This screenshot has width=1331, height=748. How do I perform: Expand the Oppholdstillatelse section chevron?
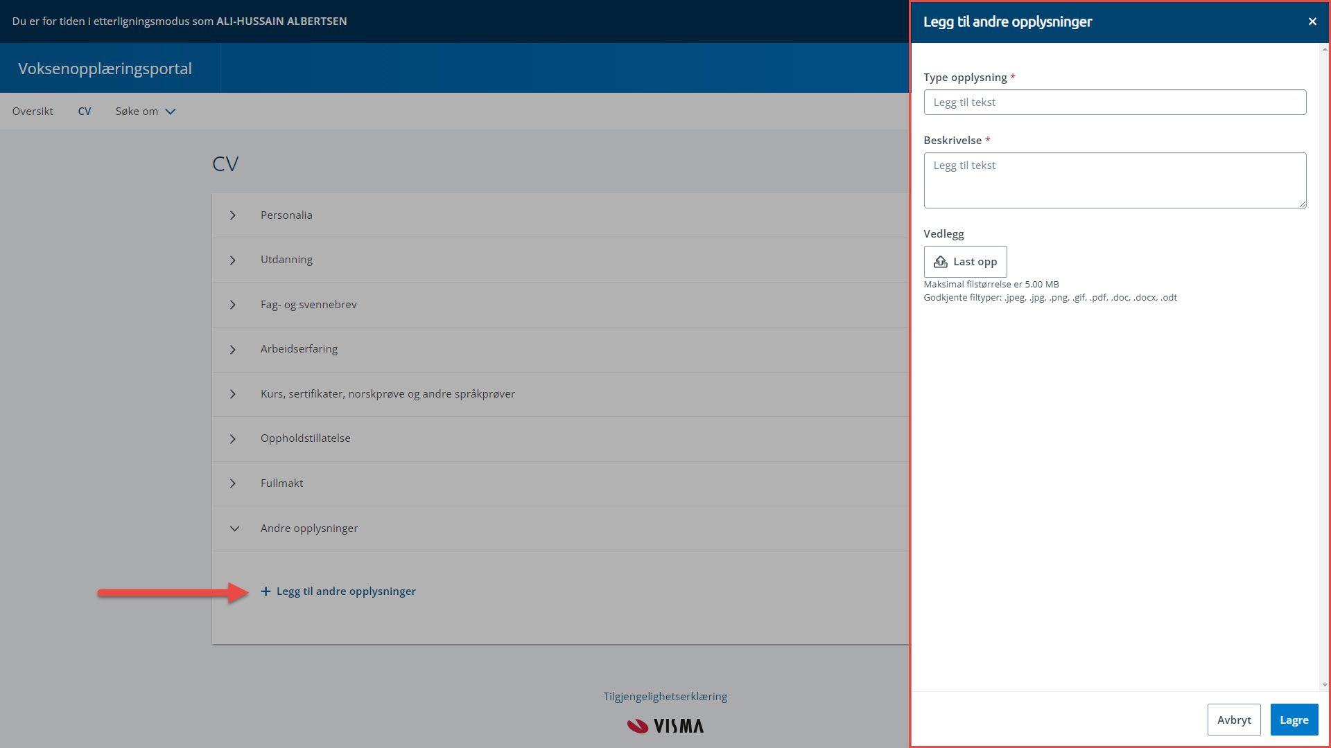click(233, 439)
